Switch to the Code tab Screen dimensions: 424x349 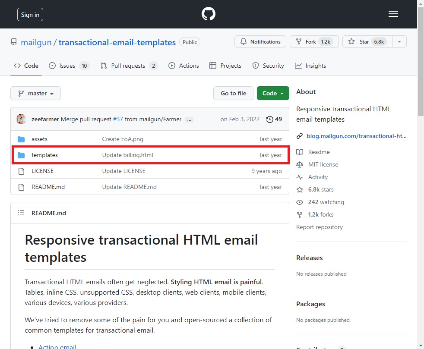26,66
